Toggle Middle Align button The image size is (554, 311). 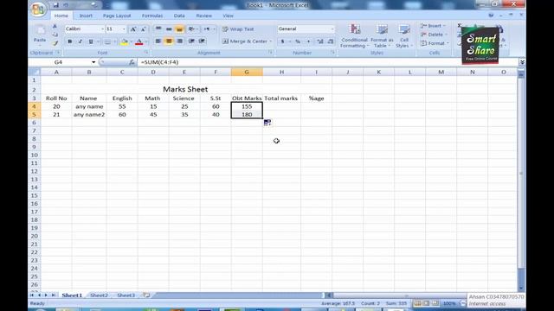(169, 29)
